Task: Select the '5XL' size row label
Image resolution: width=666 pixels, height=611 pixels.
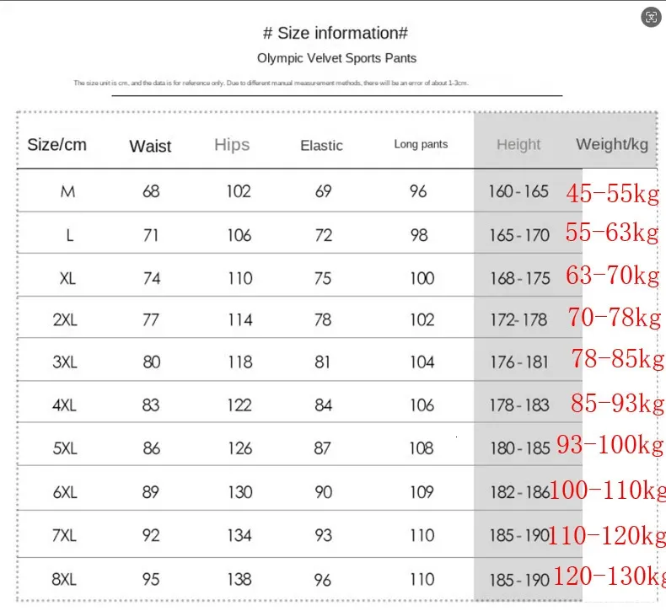Action: point(65,448)
